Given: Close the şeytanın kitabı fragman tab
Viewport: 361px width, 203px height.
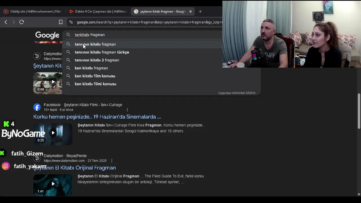Looking at the screenshot, I should click(190, 12).
